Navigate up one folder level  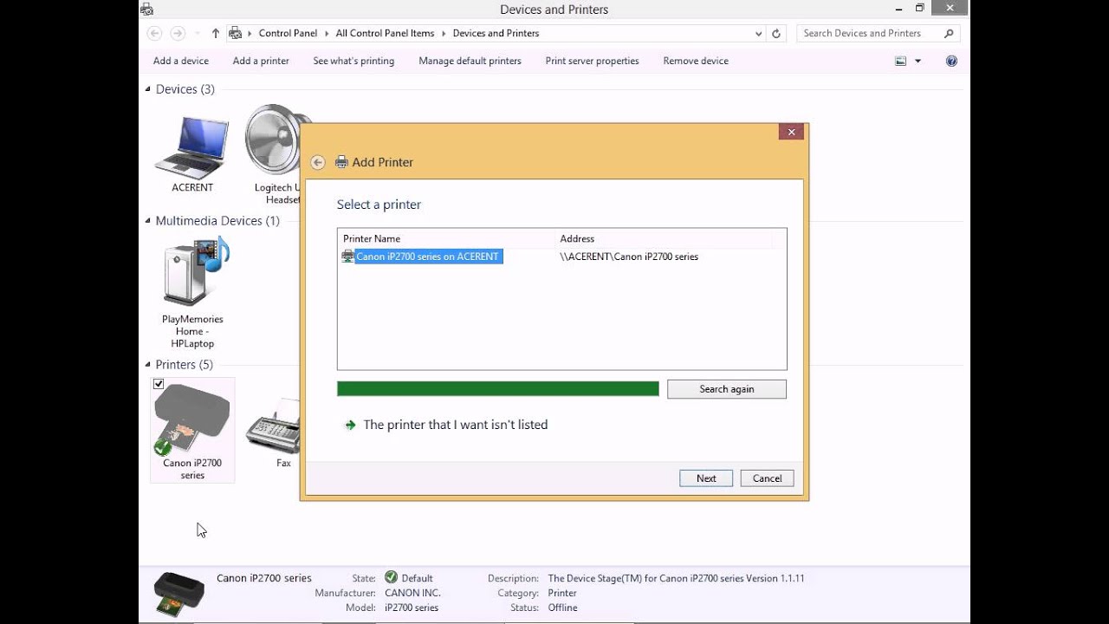tap(216, 33)
